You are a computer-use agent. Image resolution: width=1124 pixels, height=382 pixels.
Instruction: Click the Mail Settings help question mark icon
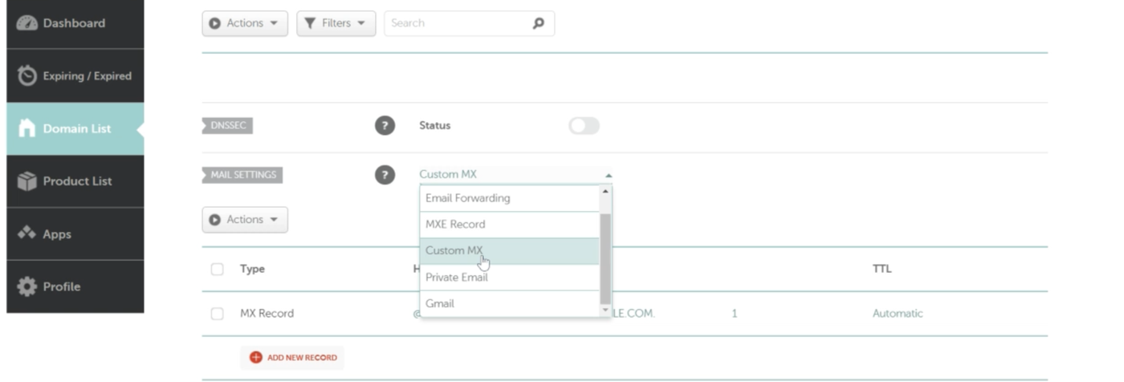click(385, 174)
